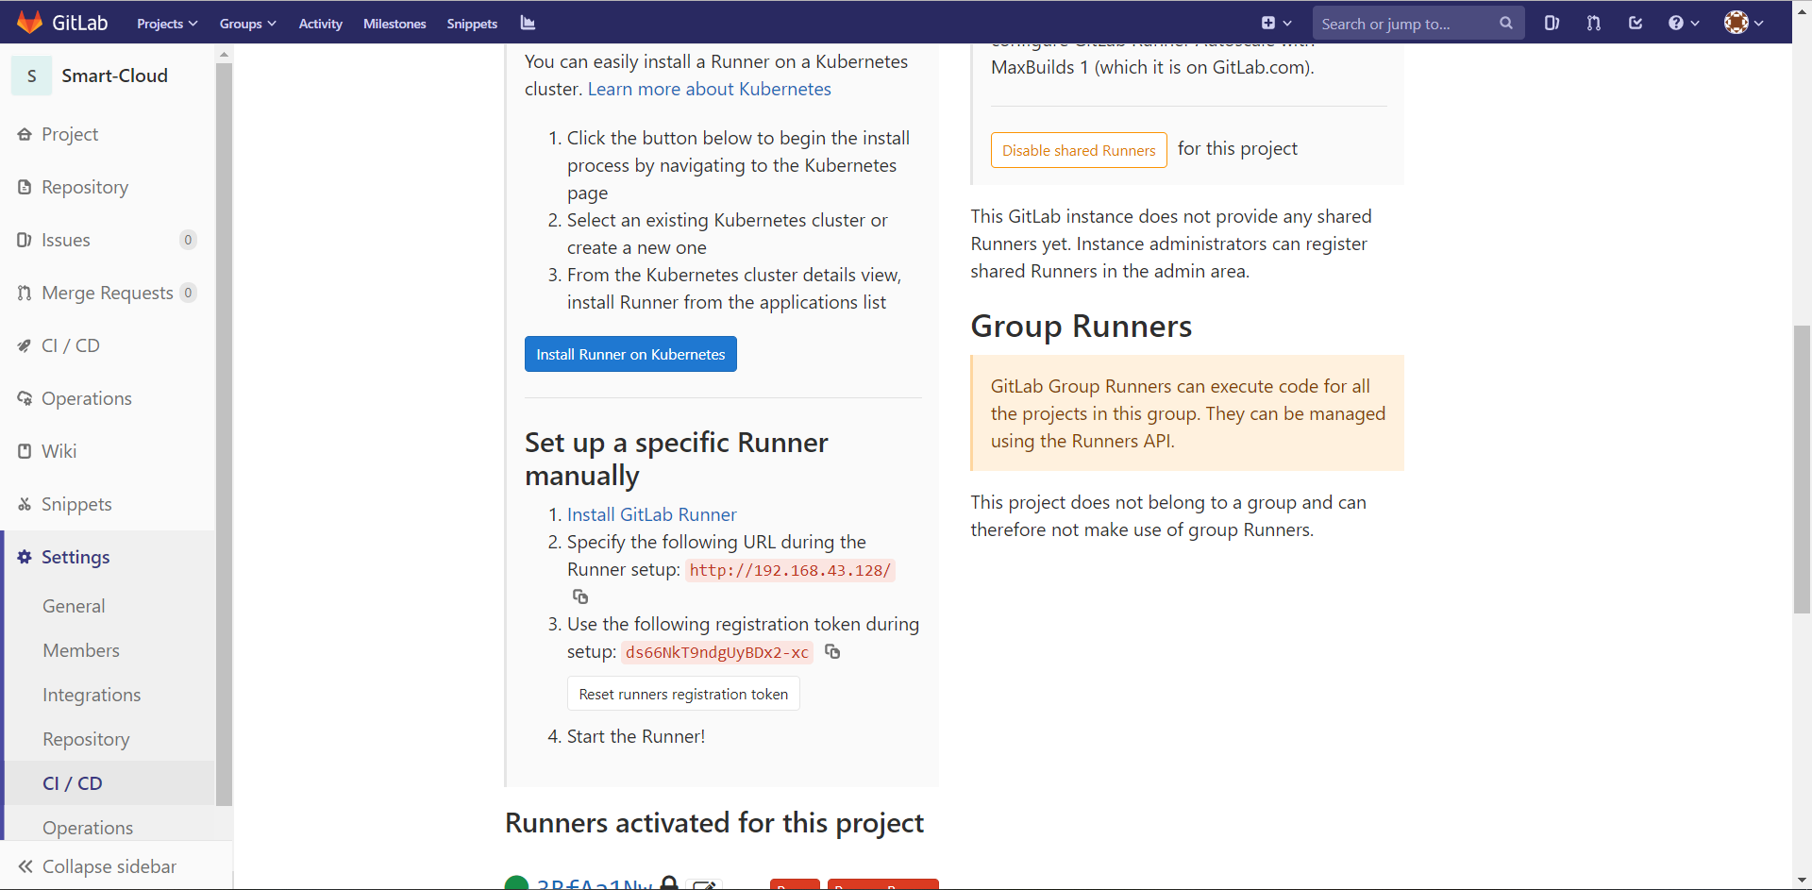Open the to-do list icon
Viewport: 1812px width, 890px height.
(x=1636, y=23)
